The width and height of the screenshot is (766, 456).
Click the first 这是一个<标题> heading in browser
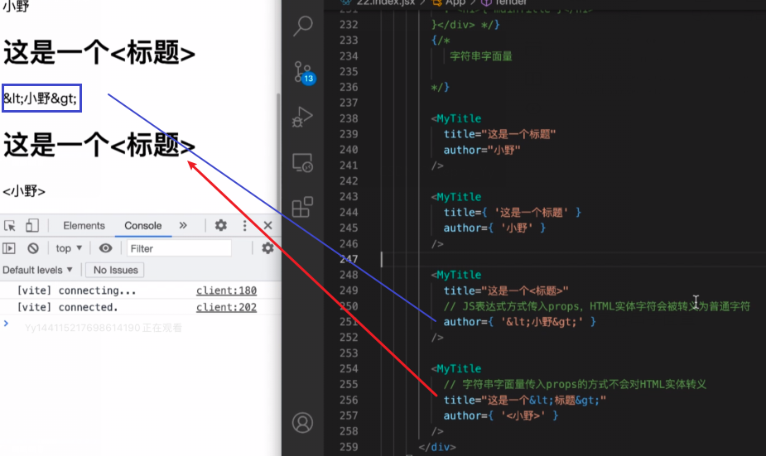pyautogui.click(x=99, y=52)
